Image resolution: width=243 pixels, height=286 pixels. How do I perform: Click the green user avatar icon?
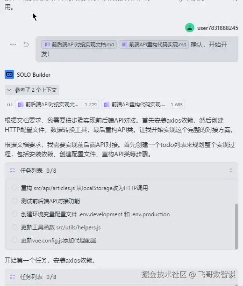click(x=190, y=28)
